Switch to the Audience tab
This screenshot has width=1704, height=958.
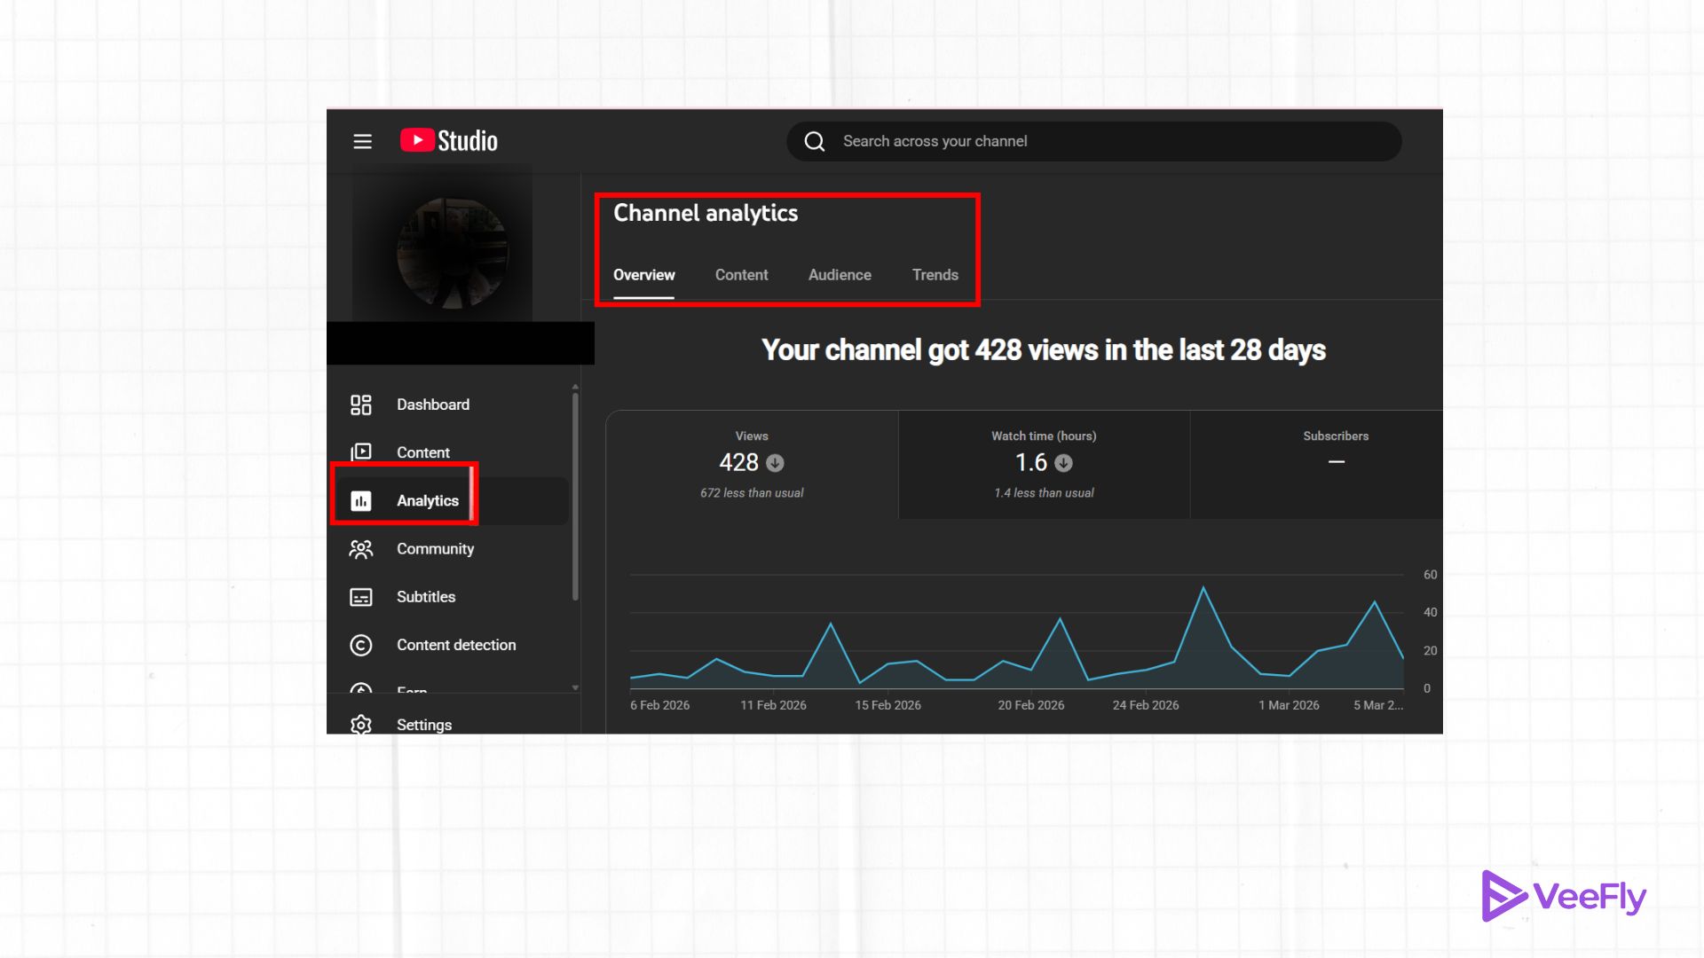pos(839,275)
